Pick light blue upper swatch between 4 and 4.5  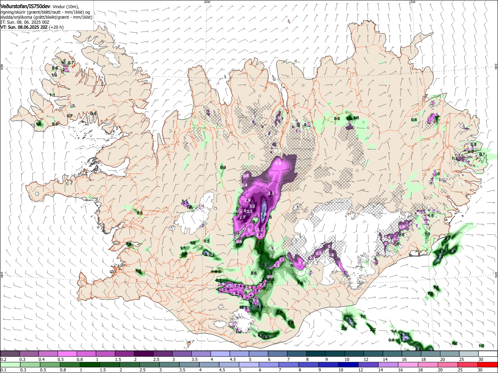[220, 354]
